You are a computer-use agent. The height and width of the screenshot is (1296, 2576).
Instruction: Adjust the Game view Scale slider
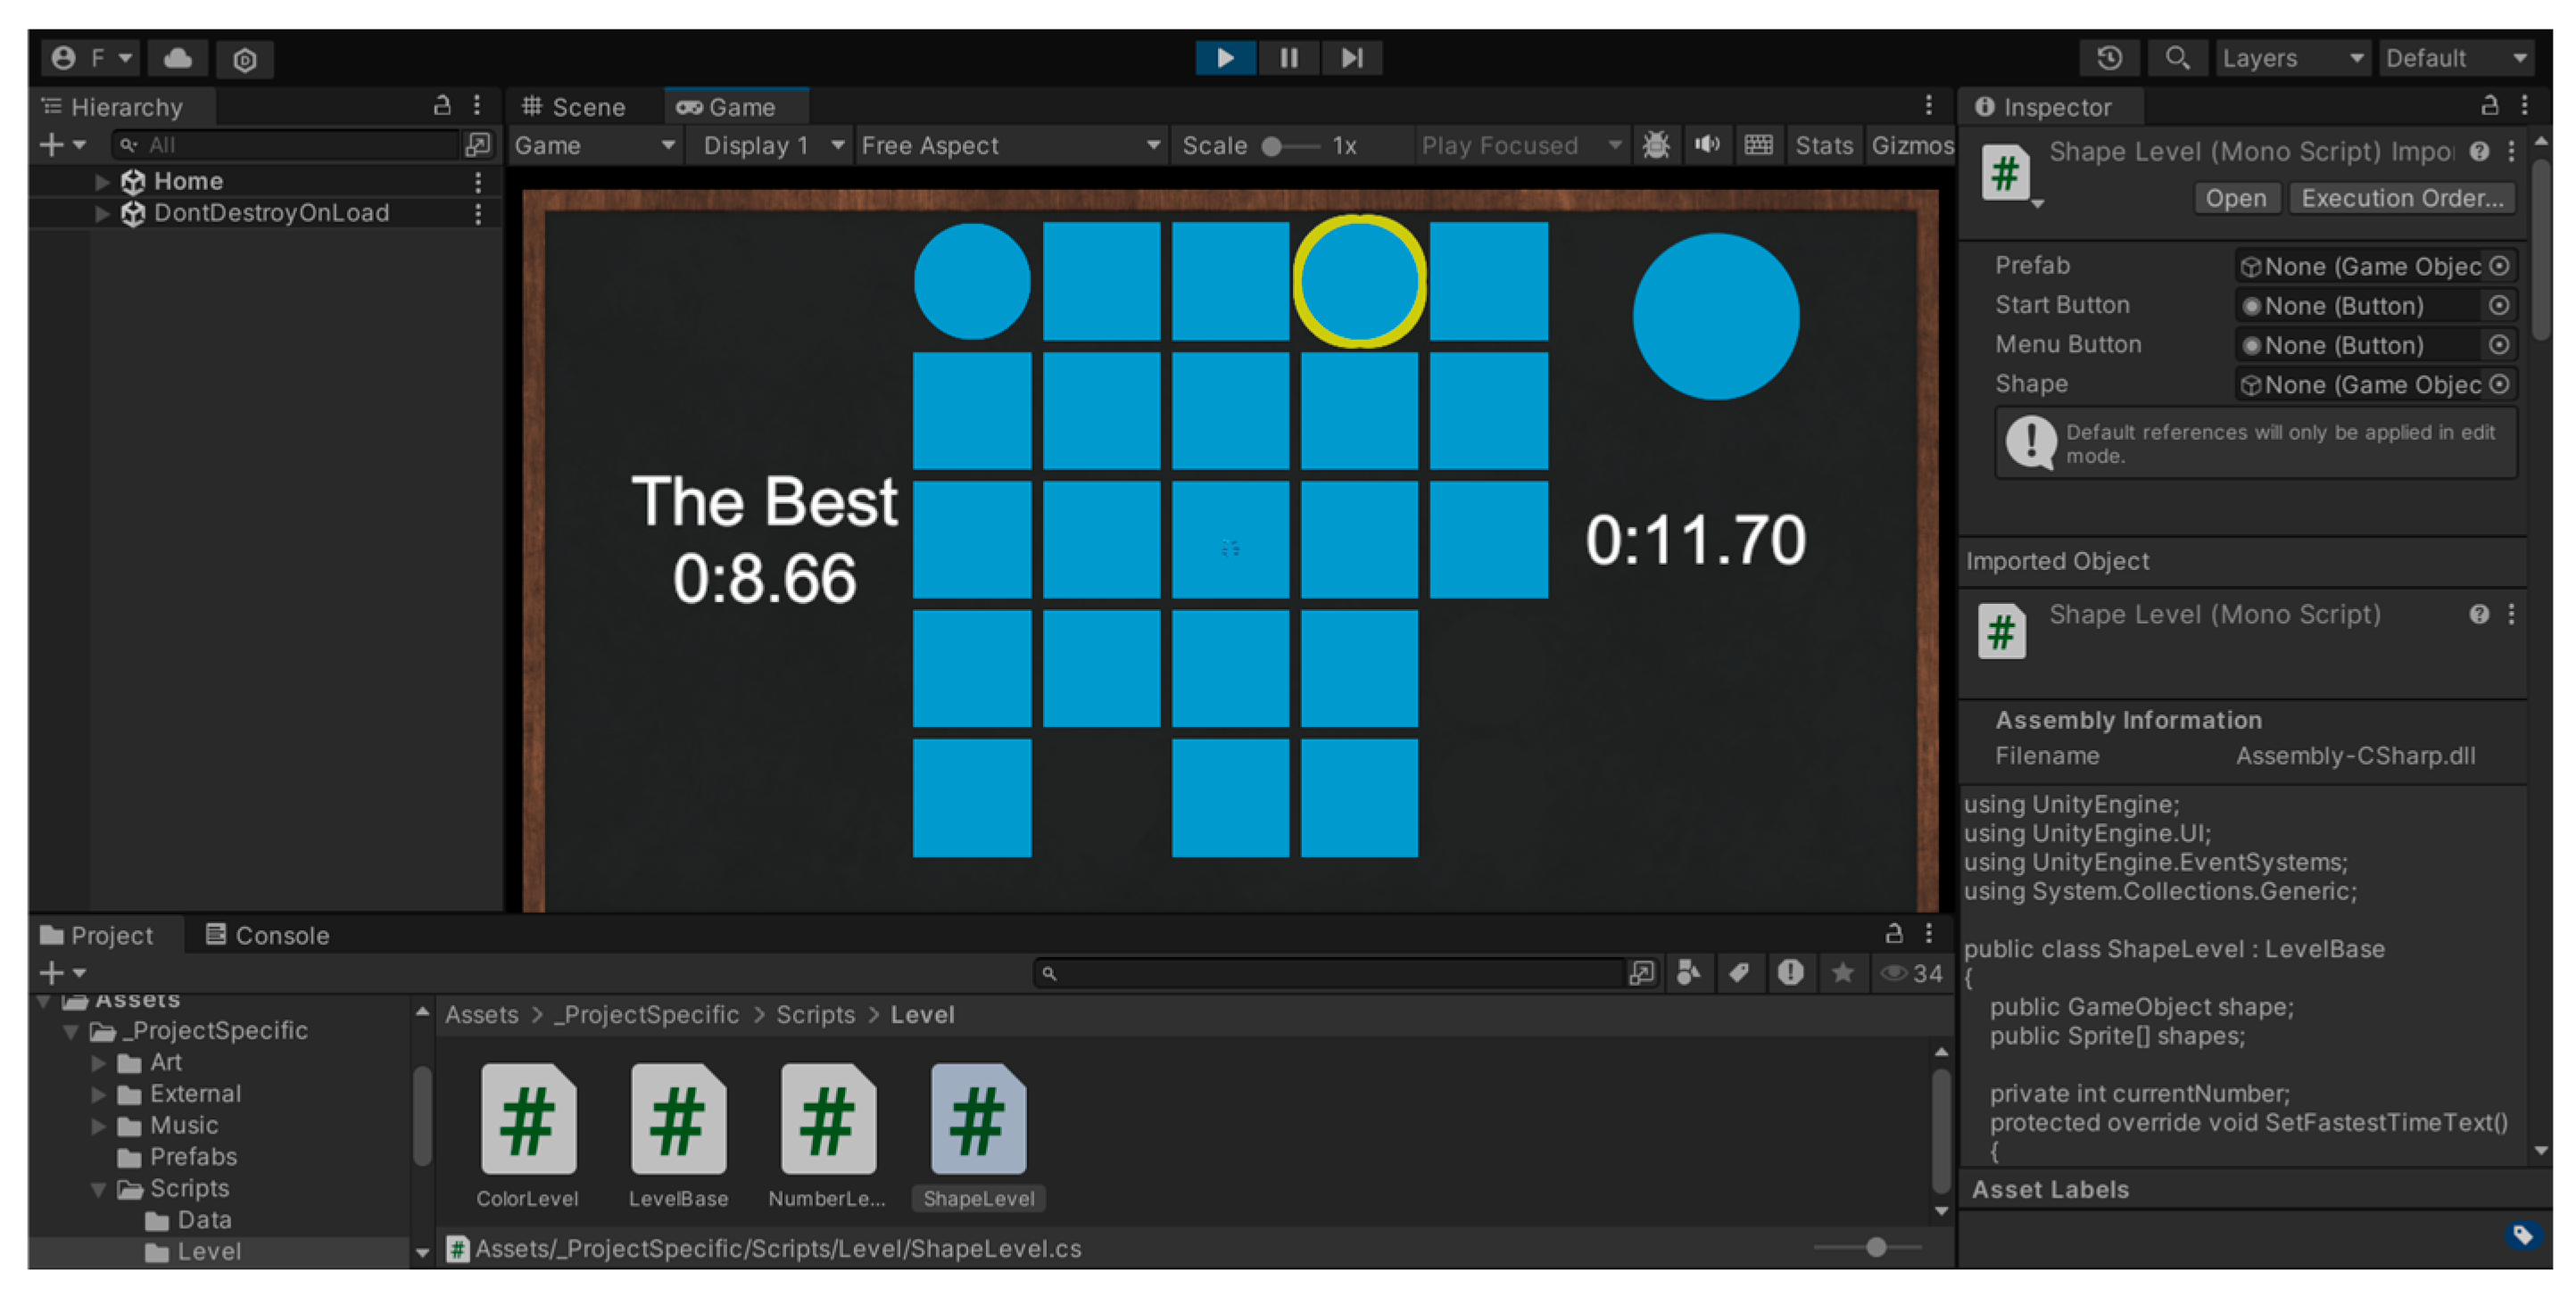pyautogui.click(x=1272, y=147)
